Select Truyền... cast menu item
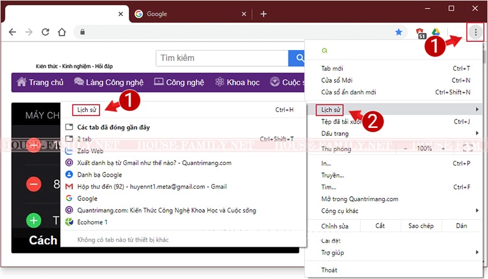Image resolution: width=488 pixels, height=279 pixels. (395, 175)
